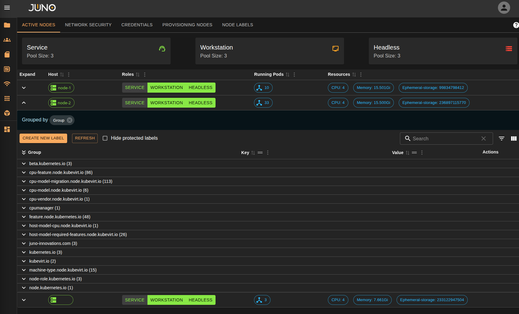Viewport: 519px width, 314px height.
Task: Open the hamburger navigation menu
Action: click(x=7, y=8)
